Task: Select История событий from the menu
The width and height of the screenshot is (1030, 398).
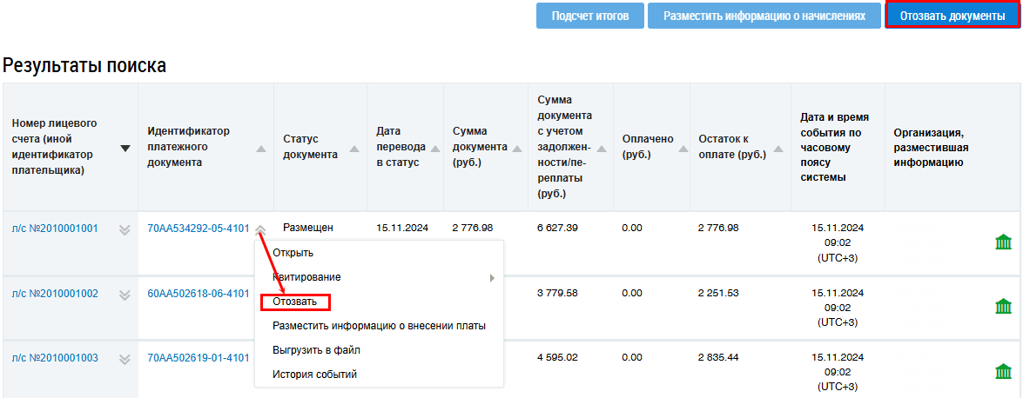Action: [x=314, y=375]
